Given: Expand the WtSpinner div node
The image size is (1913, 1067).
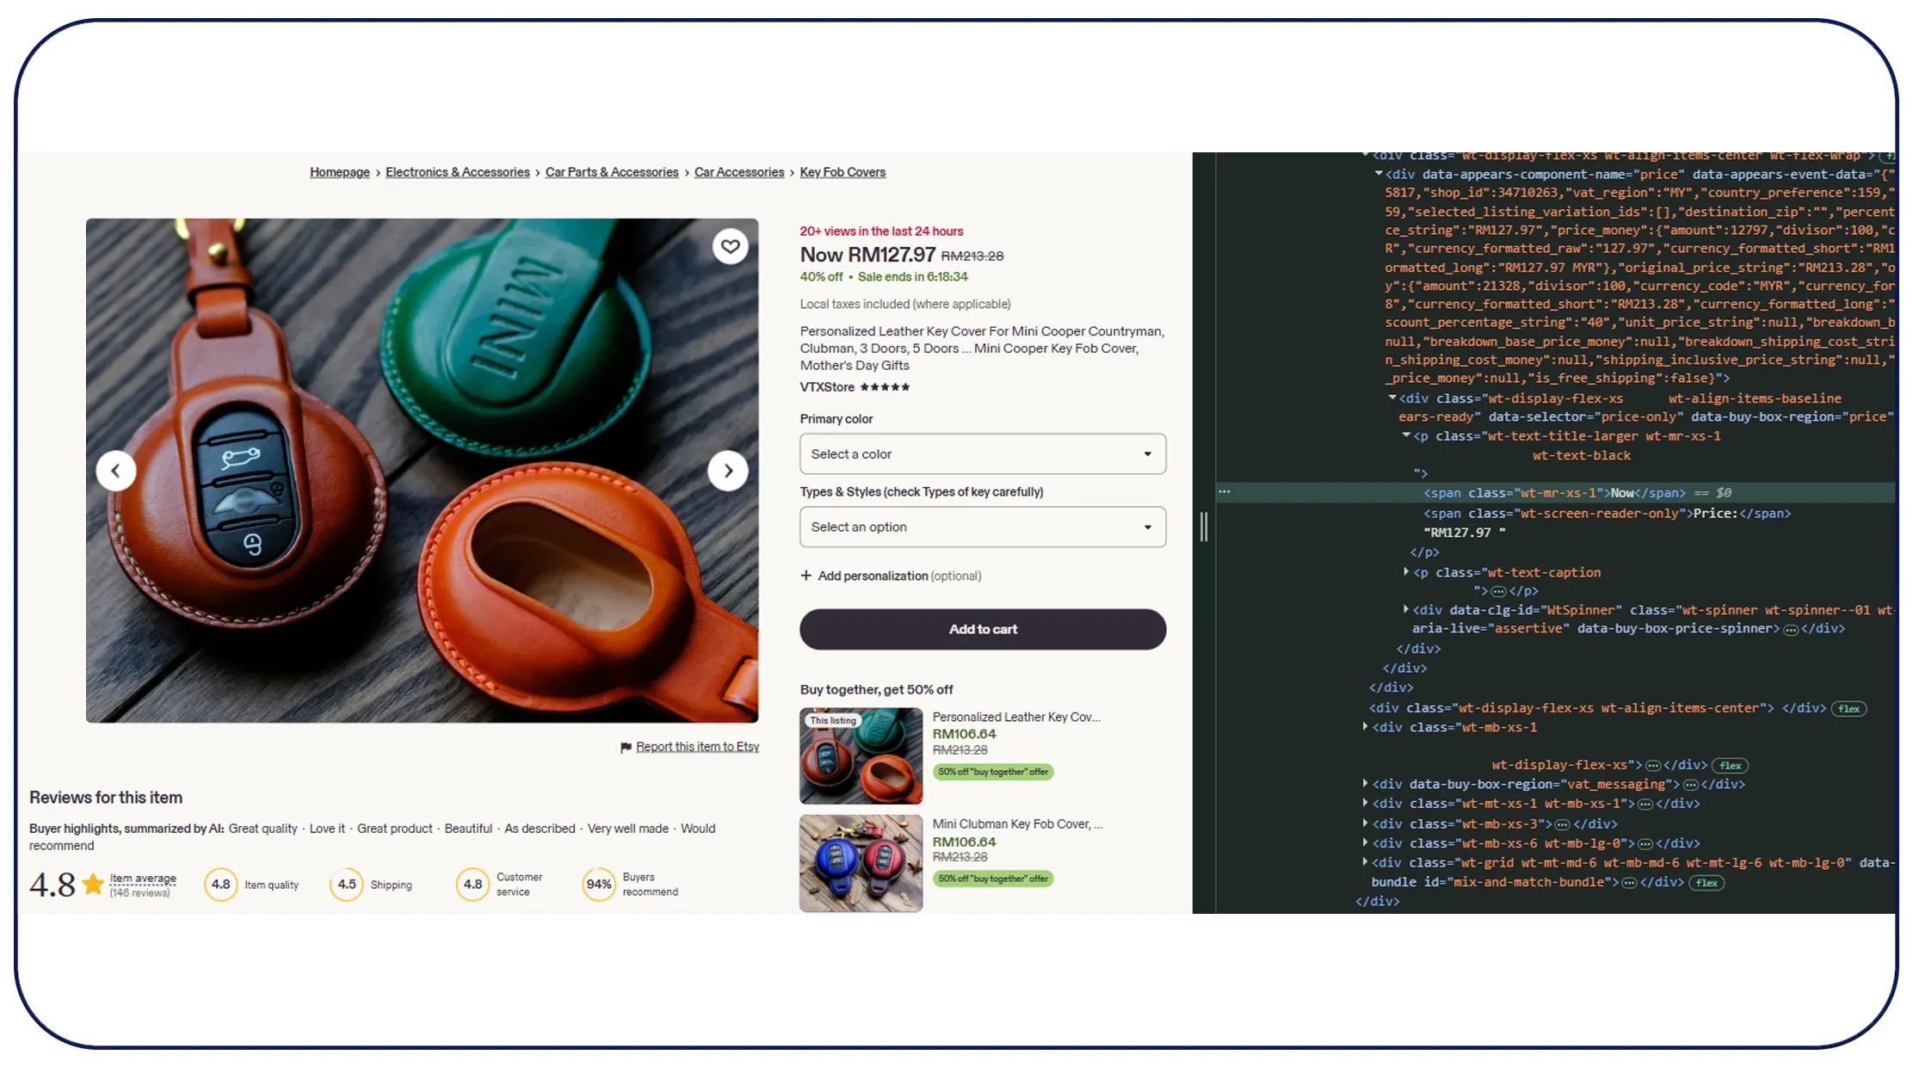Looking at the screenshot, I should click(x=1406, y=609).
